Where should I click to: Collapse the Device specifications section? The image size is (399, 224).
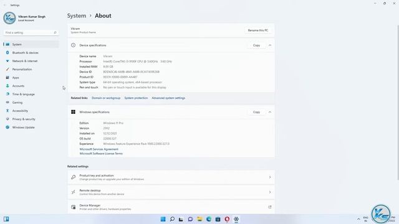click(270, 45)
